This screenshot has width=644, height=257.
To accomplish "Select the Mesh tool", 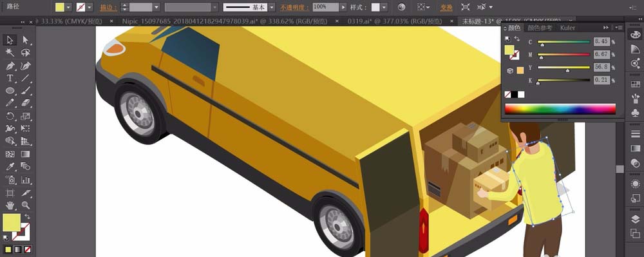I will coord(10,154).
